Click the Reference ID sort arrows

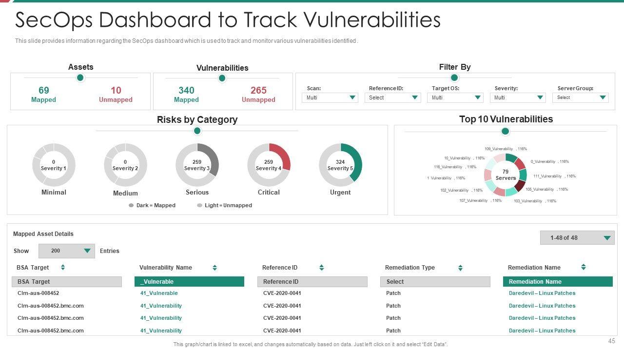[x=321, y=267]
